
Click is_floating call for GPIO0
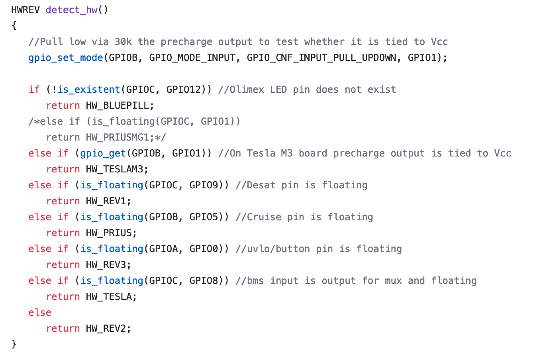(112, 249)
